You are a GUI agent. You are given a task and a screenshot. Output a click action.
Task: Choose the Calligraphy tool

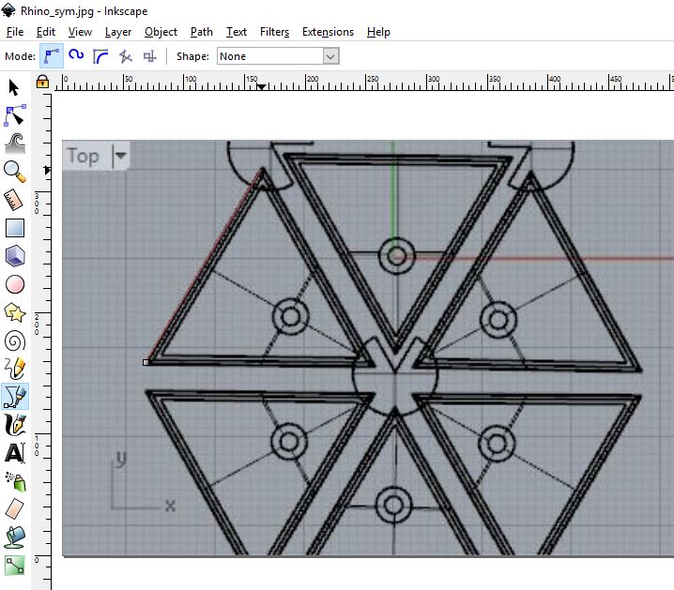click(15, 424)
